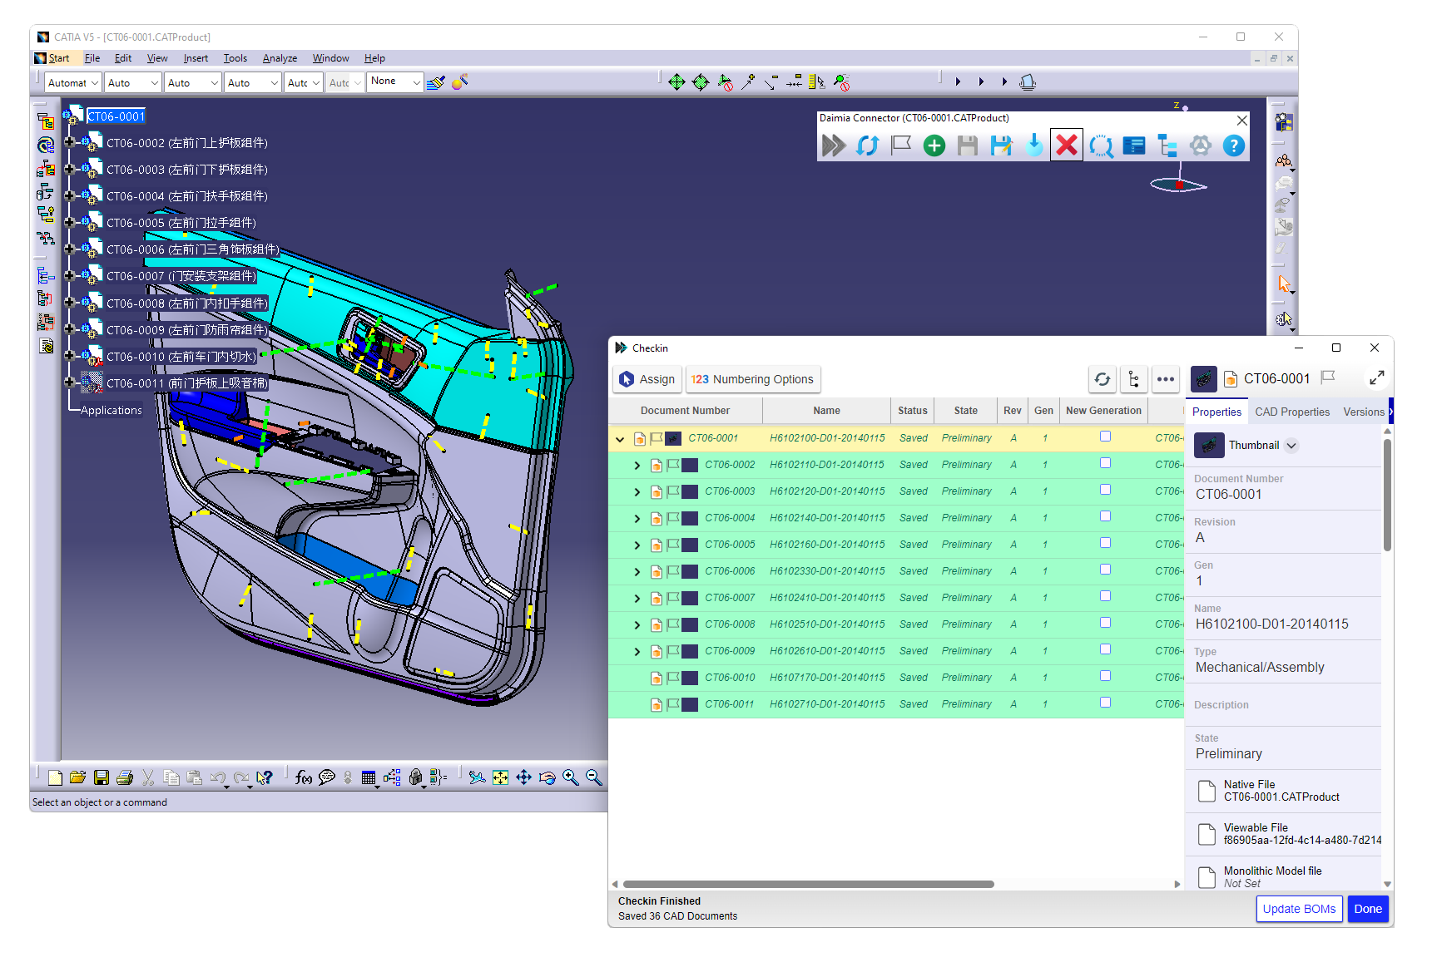The width and height of the screenshot is (1437, 972).
Task: Select the zoom-in magnifier in CATIA bottom toolbar
Action: (x=571, y=777)
